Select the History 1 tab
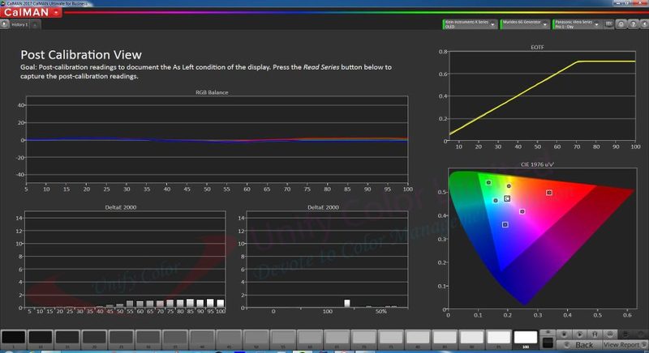The image size is (649, 353). (19, 25)
